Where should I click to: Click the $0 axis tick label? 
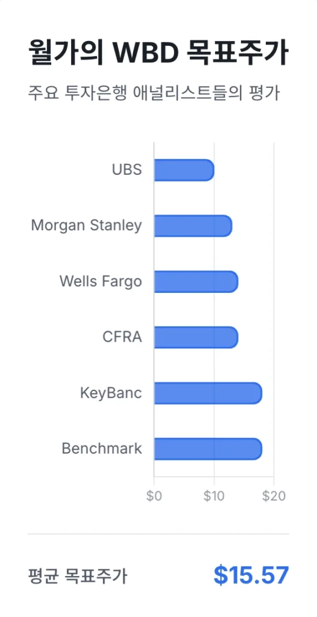tap(154, 496)
